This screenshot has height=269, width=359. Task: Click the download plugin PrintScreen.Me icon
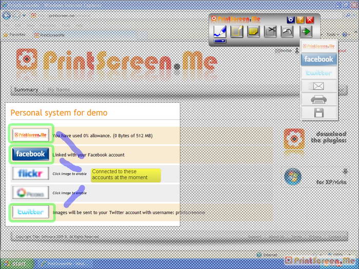tap(294, 139)
